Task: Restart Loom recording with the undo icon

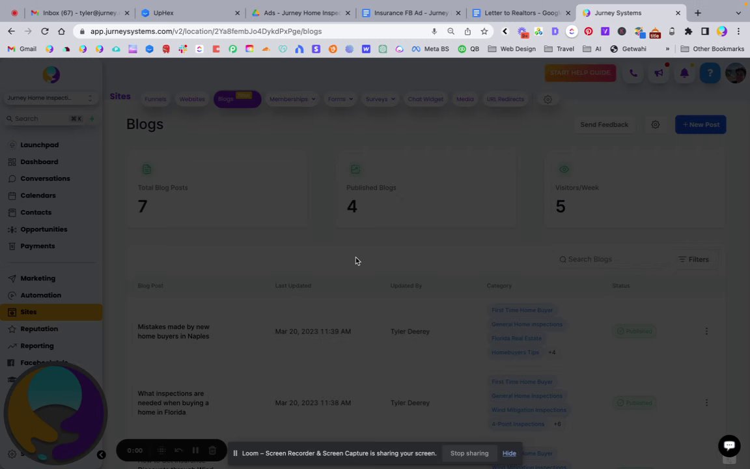Action: pyautogui.click(x=178, y=450)
